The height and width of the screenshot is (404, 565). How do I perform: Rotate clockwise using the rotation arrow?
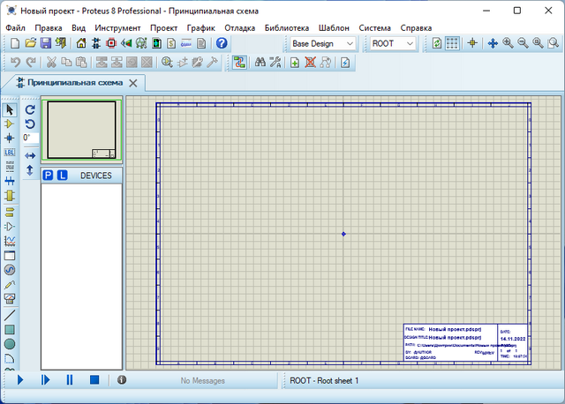click(x=30, y=109)
